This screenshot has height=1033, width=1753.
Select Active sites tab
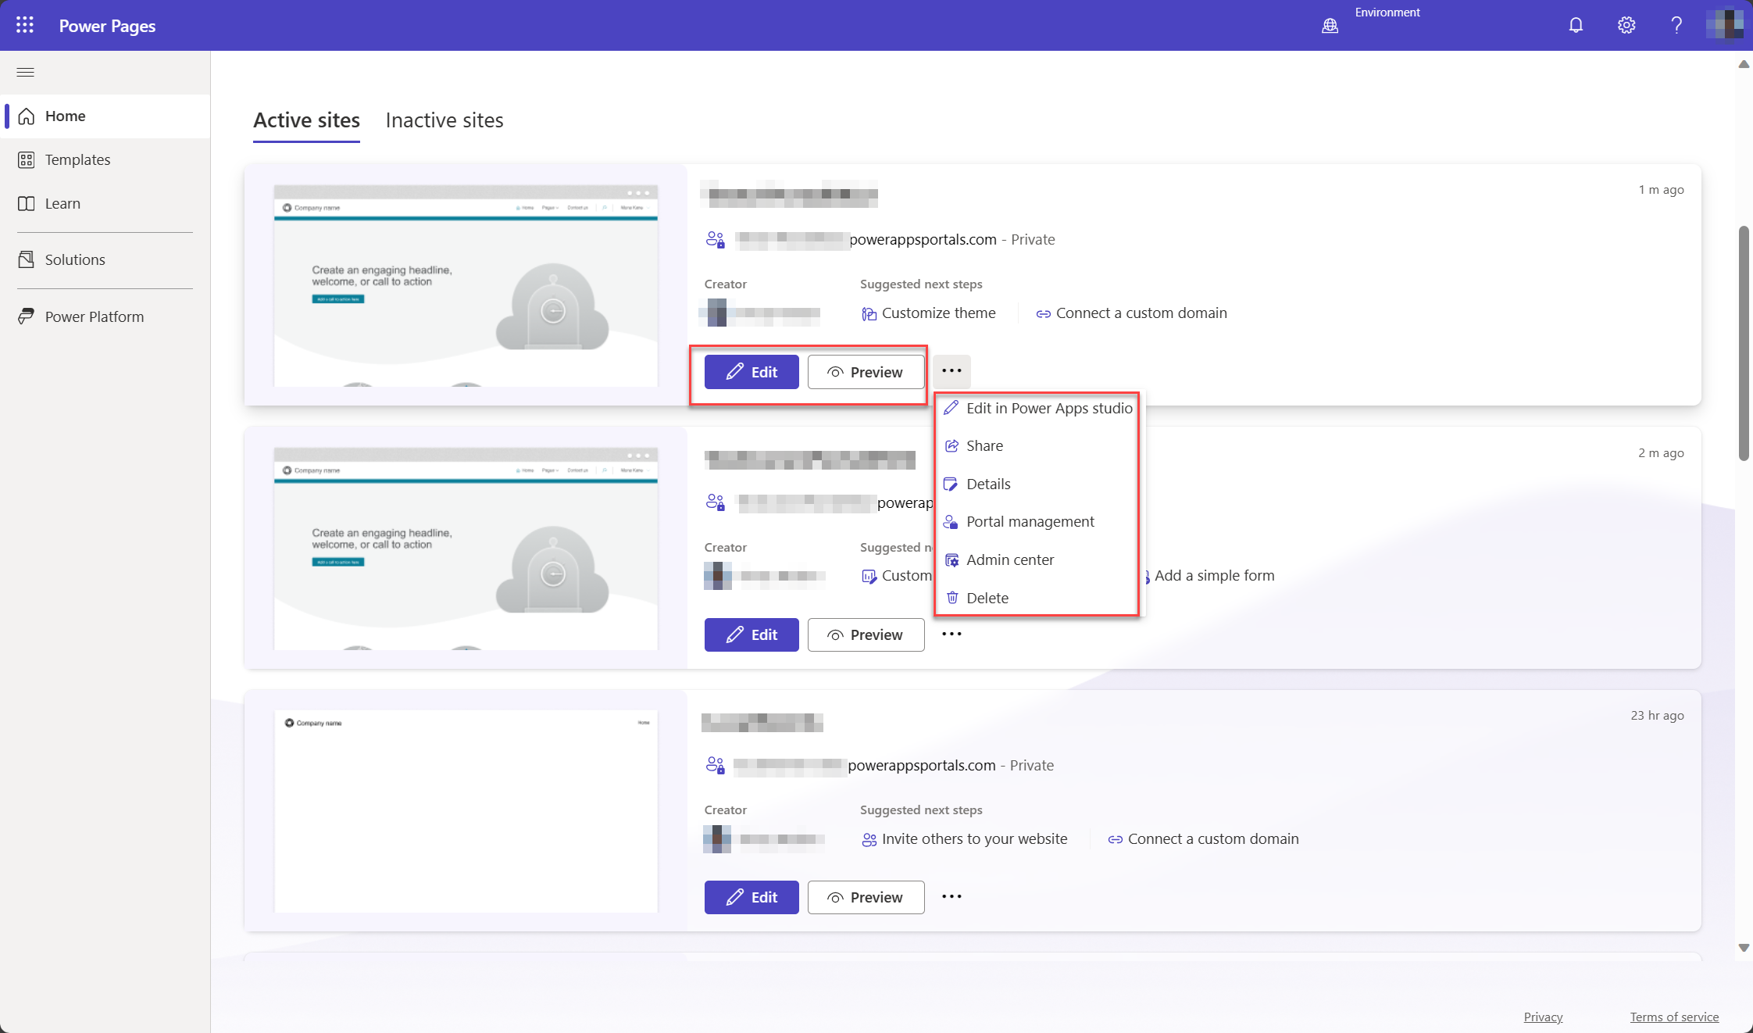[306, 120]
